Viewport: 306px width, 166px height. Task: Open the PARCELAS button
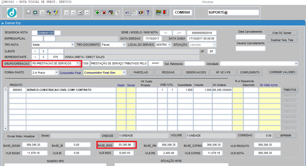pos(141,72)
